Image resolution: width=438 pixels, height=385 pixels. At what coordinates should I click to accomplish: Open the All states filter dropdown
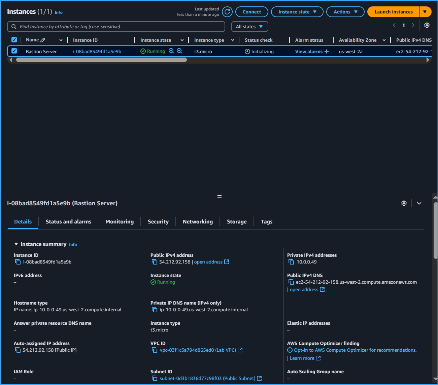pos(249,27)
